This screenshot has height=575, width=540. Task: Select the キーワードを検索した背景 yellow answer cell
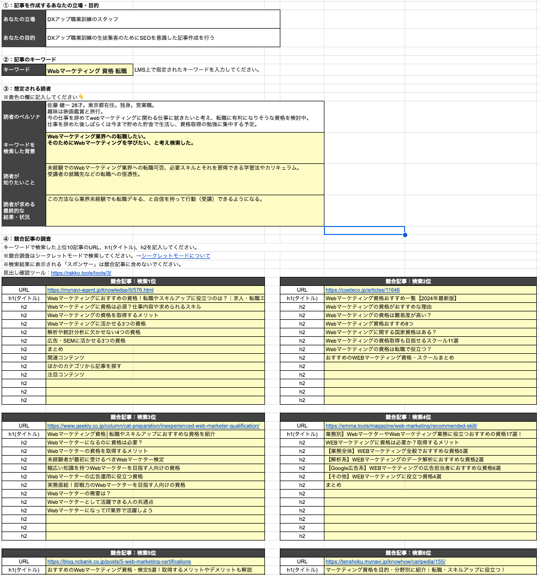[184, 148]
